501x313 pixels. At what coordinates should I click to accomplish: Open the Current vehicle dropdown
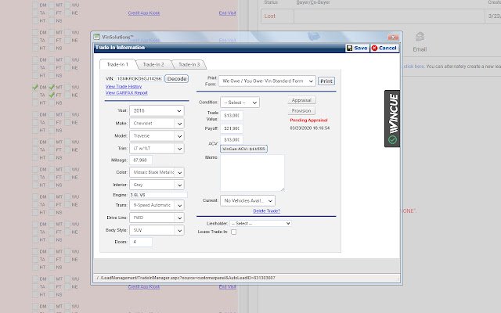coord(247,200)
